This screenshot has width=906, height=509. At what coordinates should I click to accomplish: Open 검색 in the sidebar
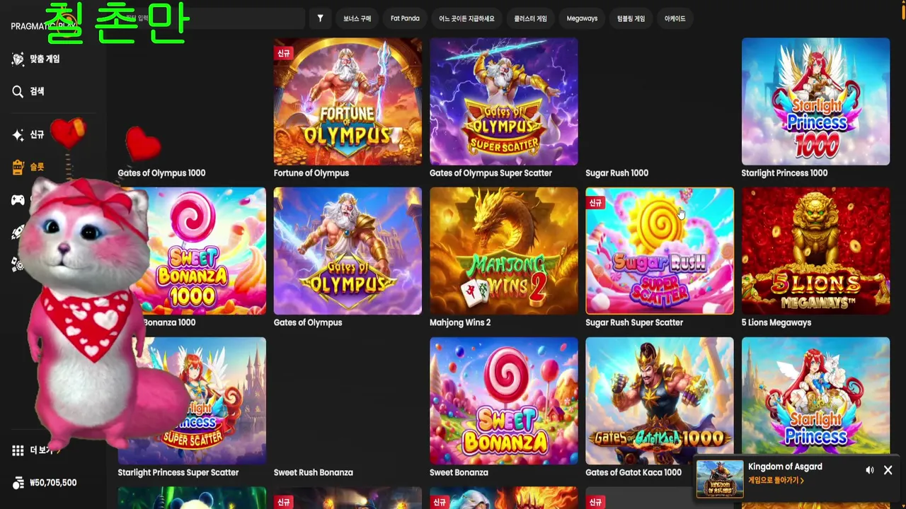click(37, 91)
